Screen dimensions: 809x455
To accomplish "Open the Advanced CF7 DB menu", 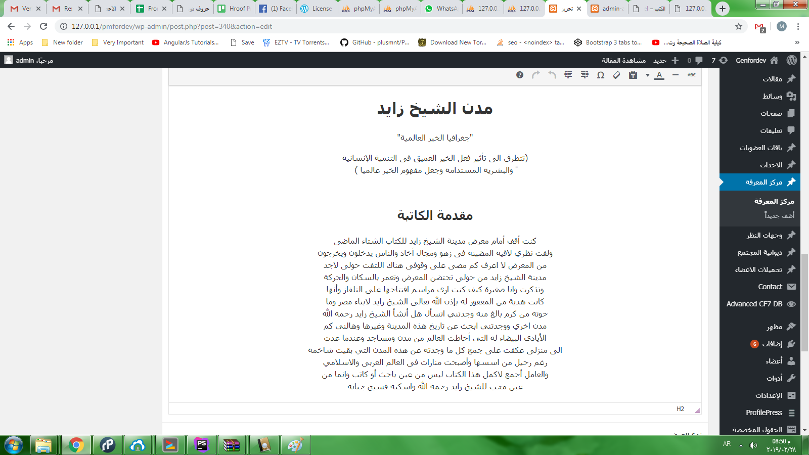I will tap(760, 304).
